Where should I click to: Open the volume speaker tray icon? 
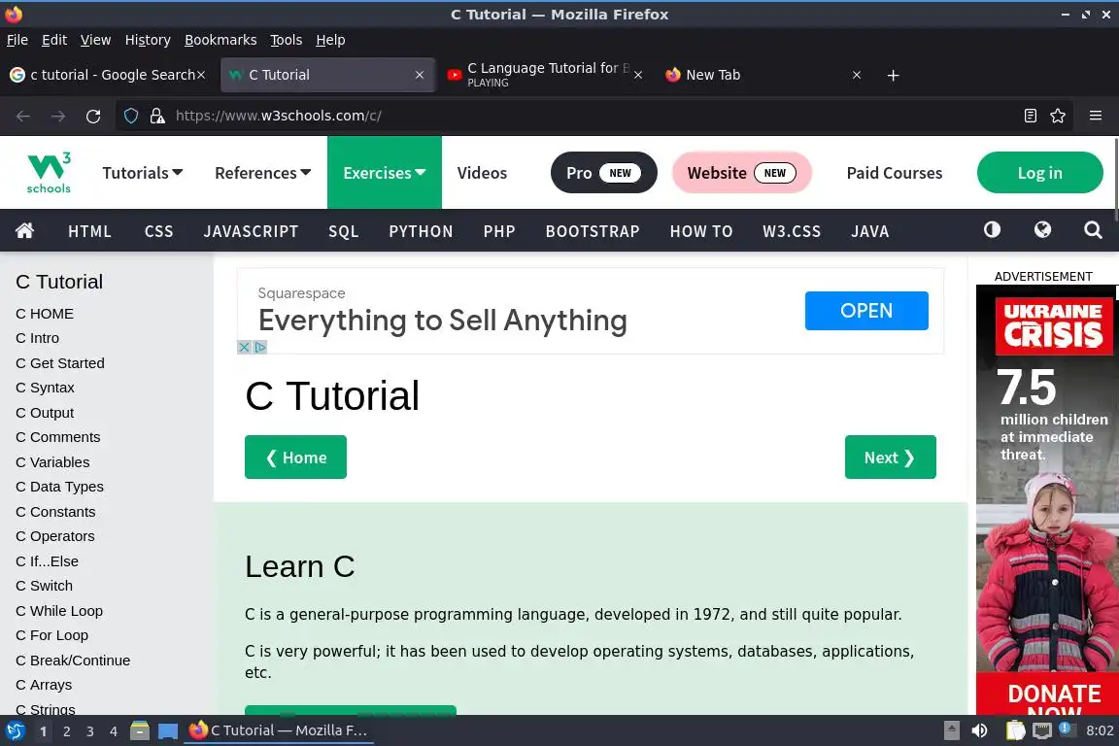click(979, 730)
